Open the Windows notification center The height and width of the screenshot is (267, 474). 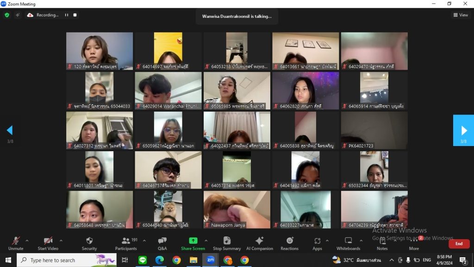coord(463,260)
